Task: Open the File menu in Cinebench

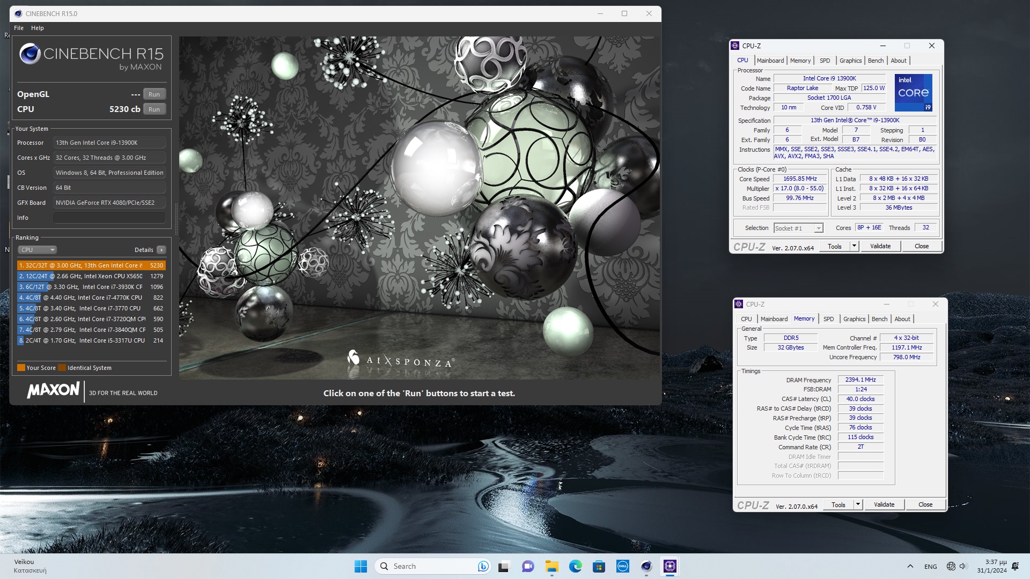Action: point(19,28)
